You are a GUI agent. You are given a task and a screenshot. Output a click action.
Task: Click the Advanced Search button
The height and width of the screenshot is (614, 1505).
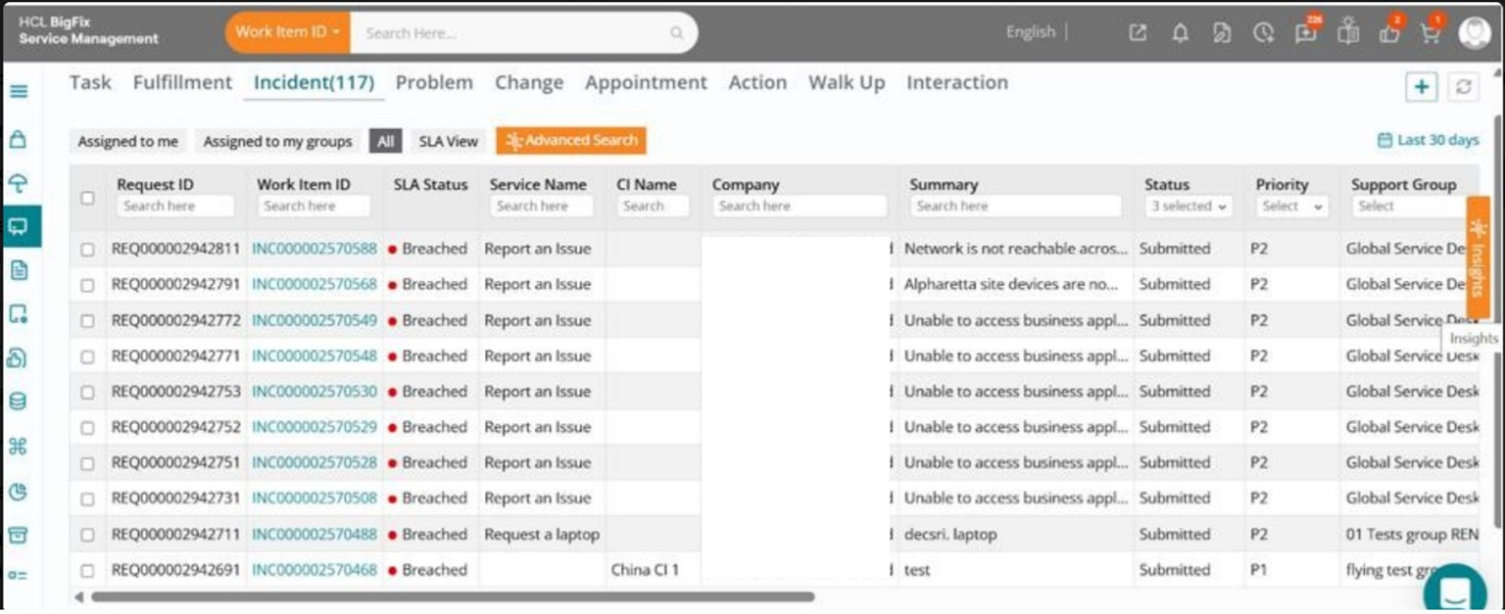[571, 141]
